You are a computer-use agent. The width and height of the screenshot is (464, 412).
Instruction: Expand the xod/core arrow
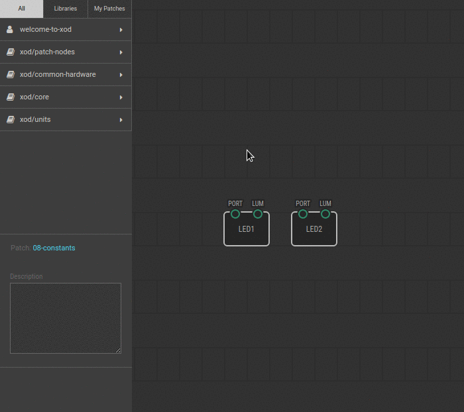121,97
